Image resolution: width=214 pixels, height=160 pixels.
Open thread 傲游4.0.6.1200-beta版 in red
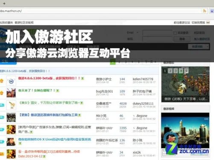pyautogui.click(x=49, y=78)
